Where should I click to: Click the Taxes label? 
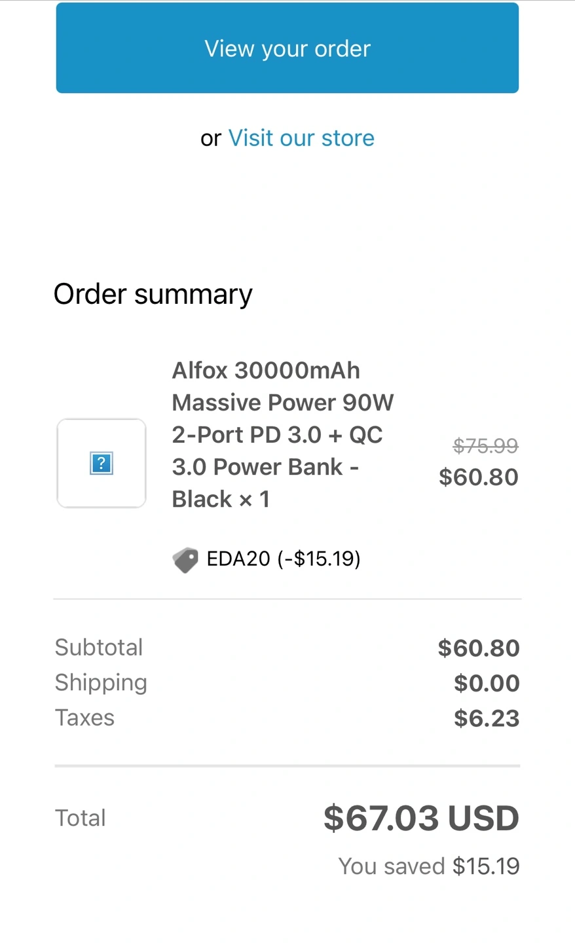click(84, 718)
